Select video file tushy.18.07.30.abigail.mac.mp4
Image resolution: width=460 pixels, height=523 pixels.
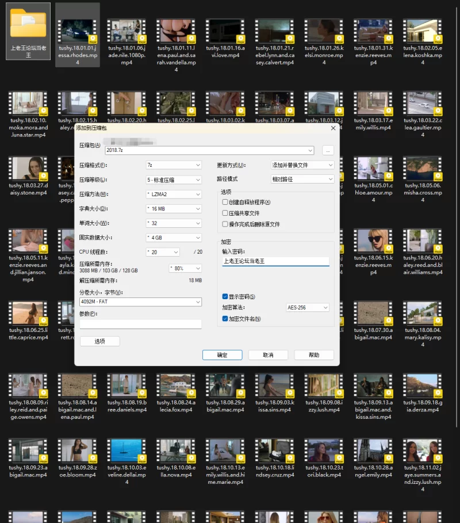pos(373,321)
